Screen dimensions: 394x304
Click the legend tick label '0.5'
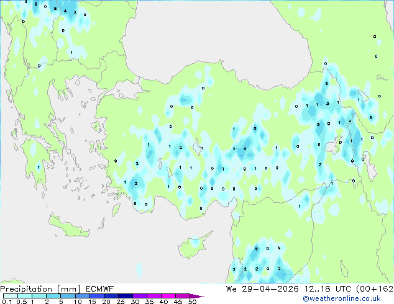[x=22, y=302]
